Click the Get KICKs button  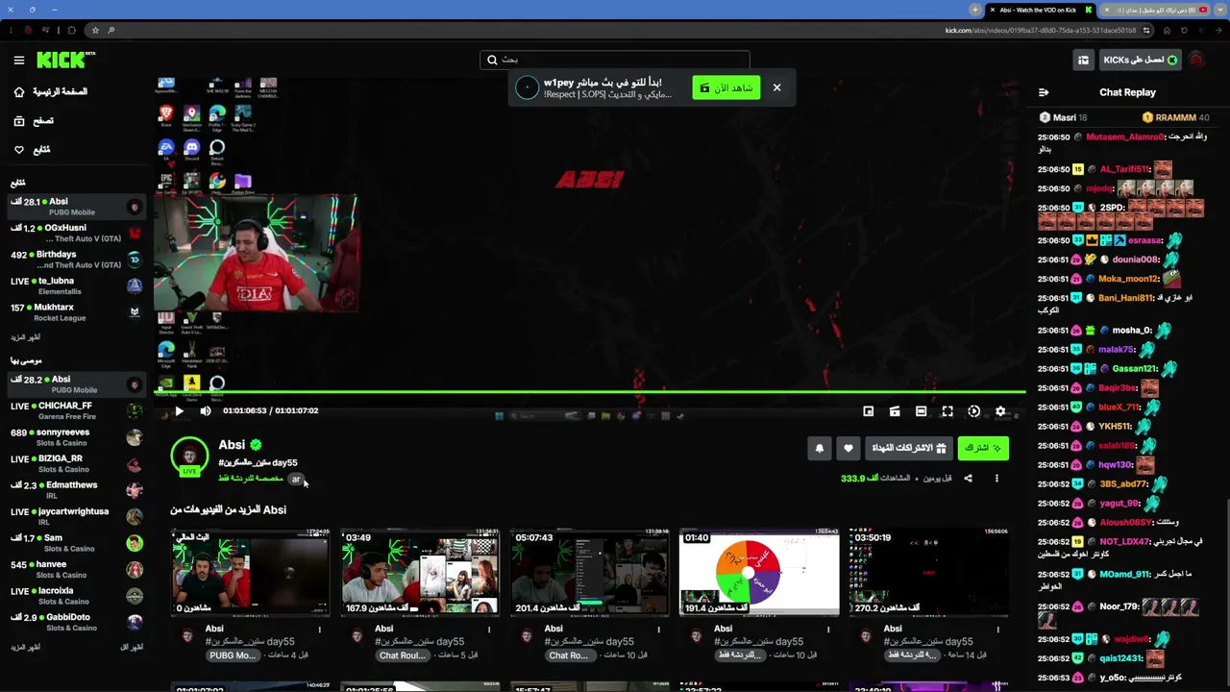pyautogui.click(x=1141, y=60)
